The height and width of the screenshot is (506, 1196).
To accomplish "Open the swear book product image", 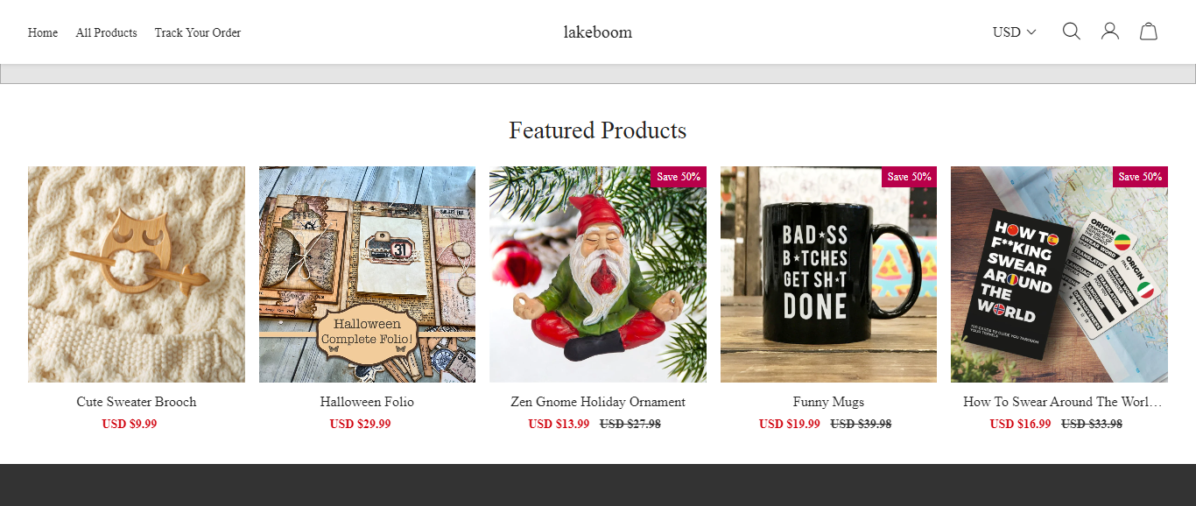I will [1059, 274].
